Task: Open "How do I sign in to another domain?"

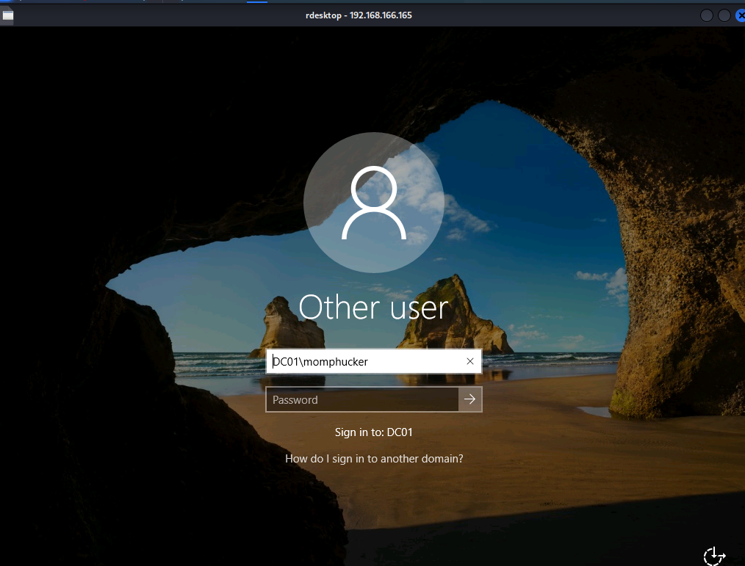Action: 374,459
